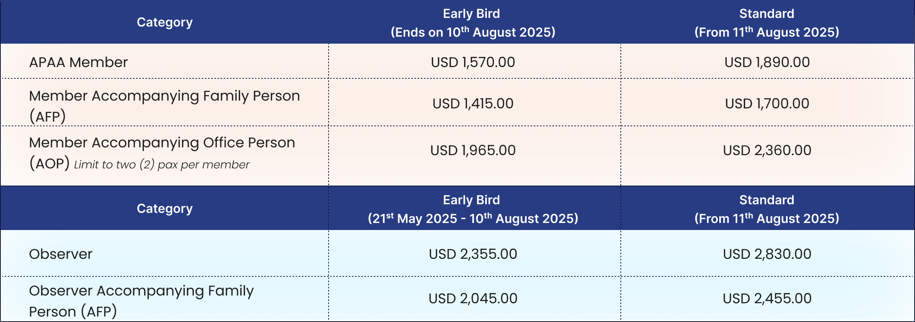Click the APAA Member category cell
This screenshot has width=915, height=322.
click(x=79, y=62)
